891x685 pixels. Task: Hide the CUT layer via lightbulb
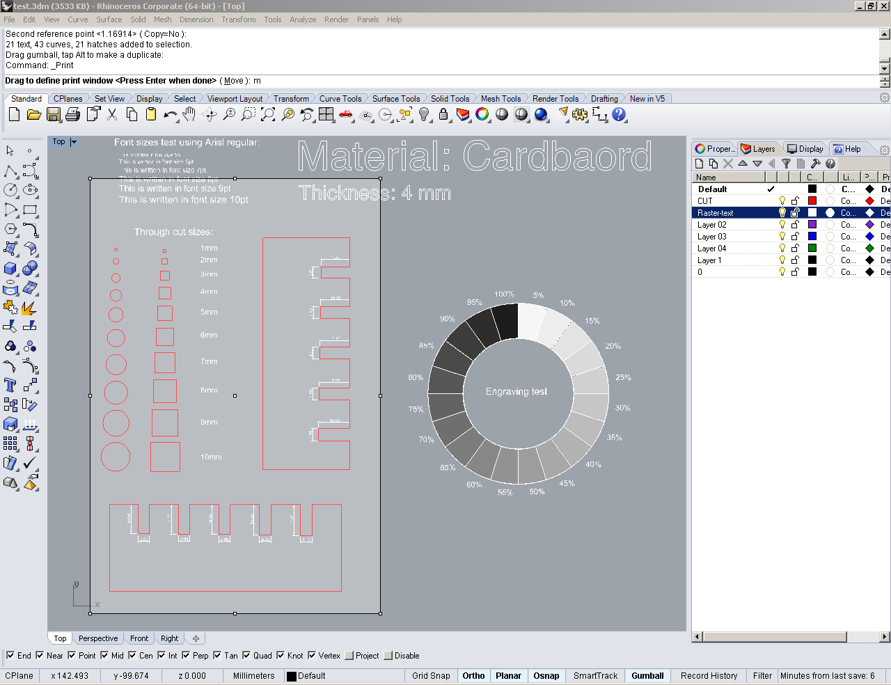[x=782, y=201]
